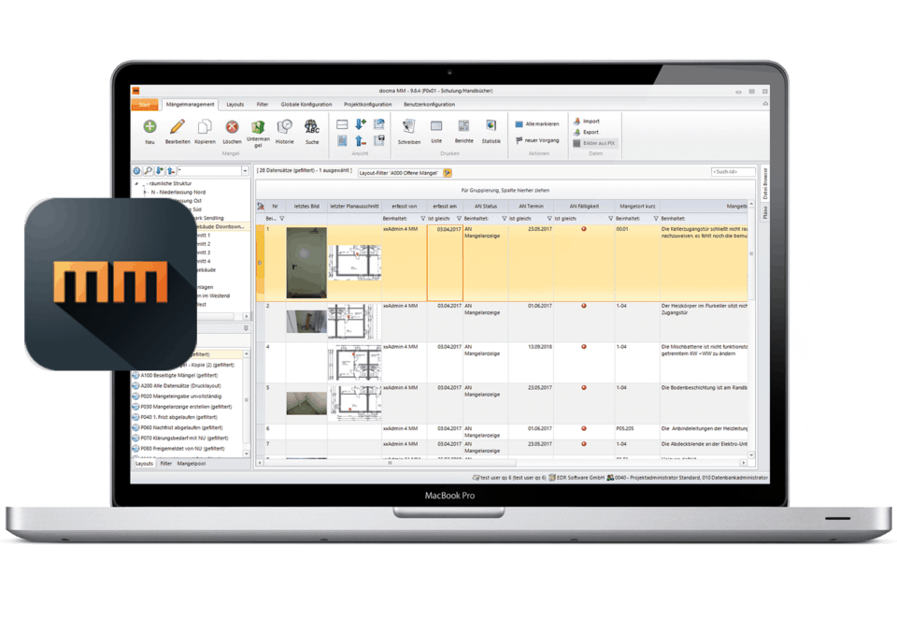
Task: Select the Kopieren icon in the ribbon
Action: click(x=205, y=126)
